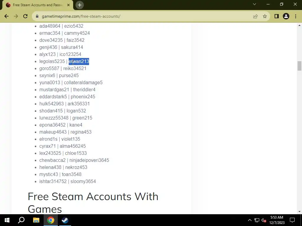The height and width of the screenshot is (226, 302).
Task: Click the address bar URL
Action: tap(81, 16)
